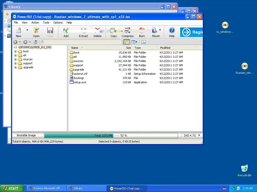Click the Add files toolbar icon
The height and width of the screenshot is (192, 257).
click(x=66, y=32)
